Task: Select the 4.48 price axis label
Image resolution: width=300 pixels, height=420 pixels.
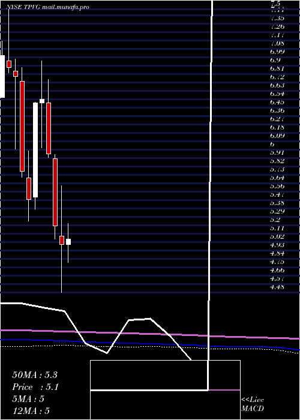Action: point(277,287)
